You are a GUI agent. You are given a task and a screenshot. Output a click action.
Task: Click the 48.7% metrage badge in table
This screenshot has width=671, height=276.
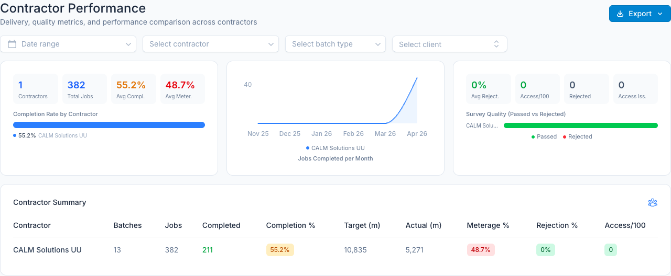(x=481, y=250)
